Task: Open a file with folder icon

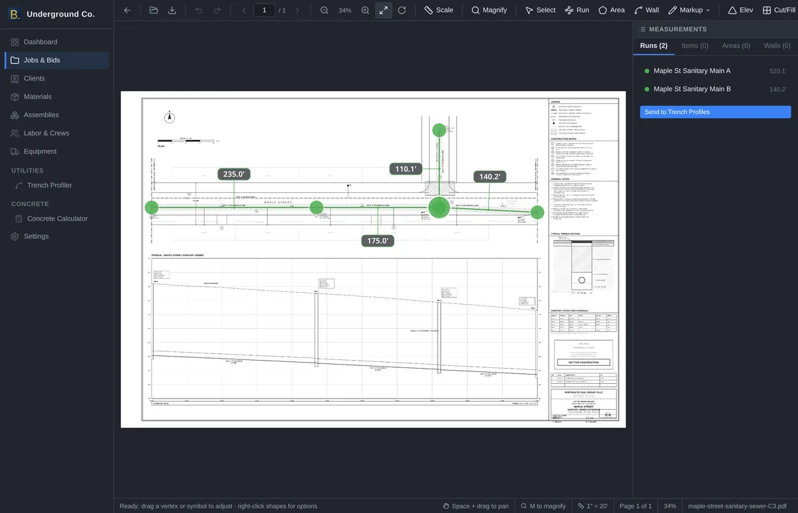Action: [154, 10]
